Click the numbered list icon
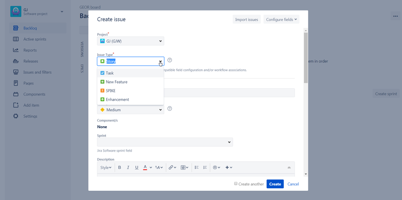 (x=205, y=167)
